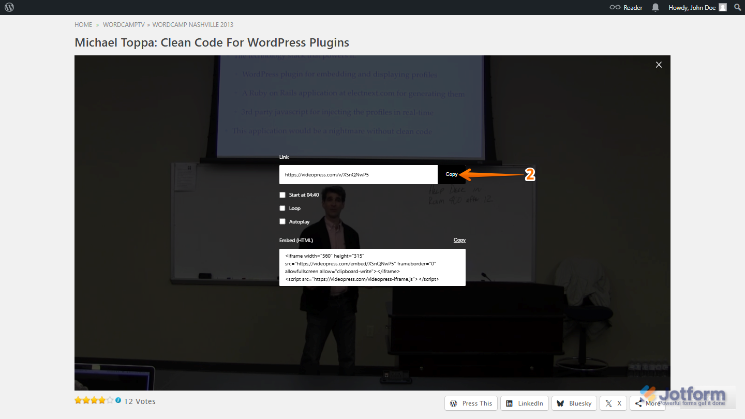745x419 pixels.
Task: Click John Doe's profile avatar
Action: (x=722, y=7)
